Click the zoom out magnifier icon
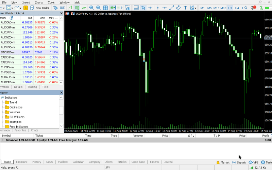 (98, 8)
